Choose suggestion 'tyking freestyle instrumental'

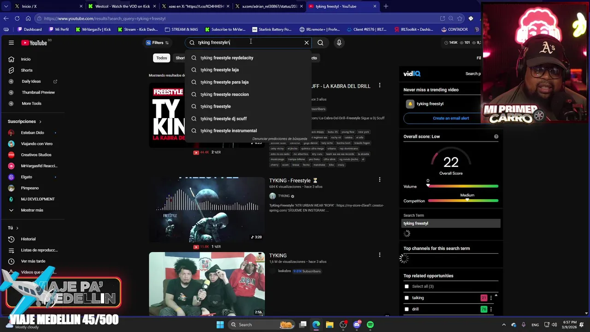click(x=248, y=130)
